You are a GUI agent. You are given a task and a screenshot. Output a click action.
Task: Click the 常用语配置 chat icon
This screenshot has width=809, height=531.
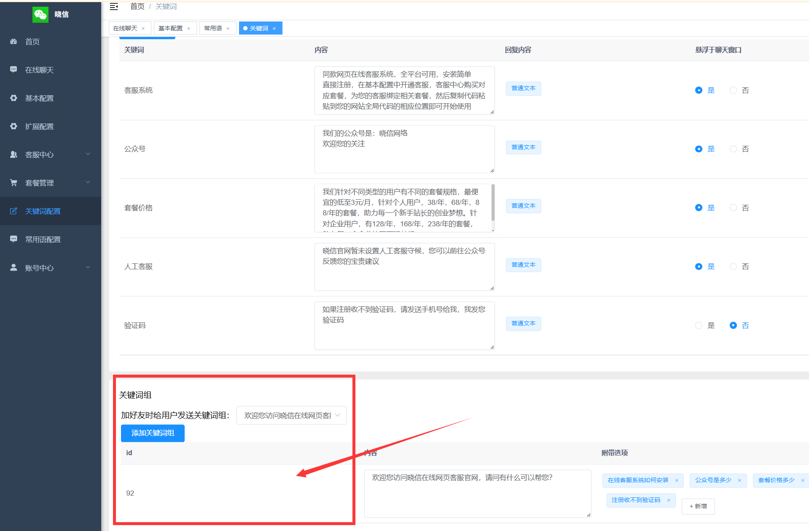click(x=13, y=239)
